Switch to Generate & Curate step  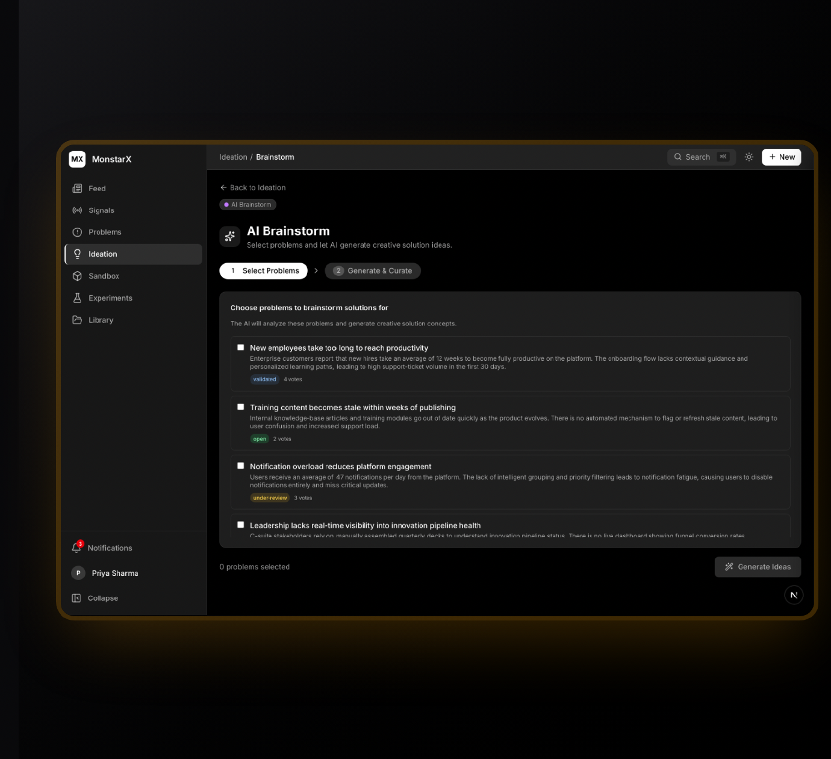(x=373, y=271)
